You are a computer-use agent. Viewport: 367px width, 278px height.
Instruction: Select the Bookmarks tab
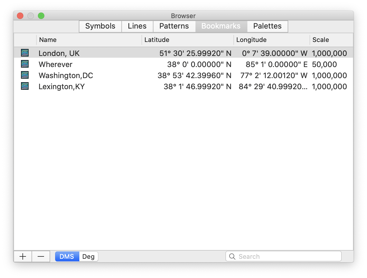[221, 26]
